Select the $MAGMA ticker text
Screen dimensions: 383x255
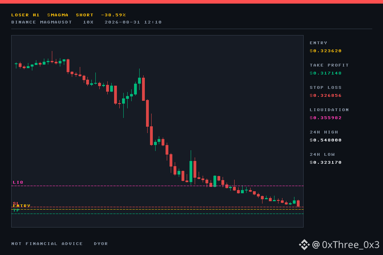(57, 15)
